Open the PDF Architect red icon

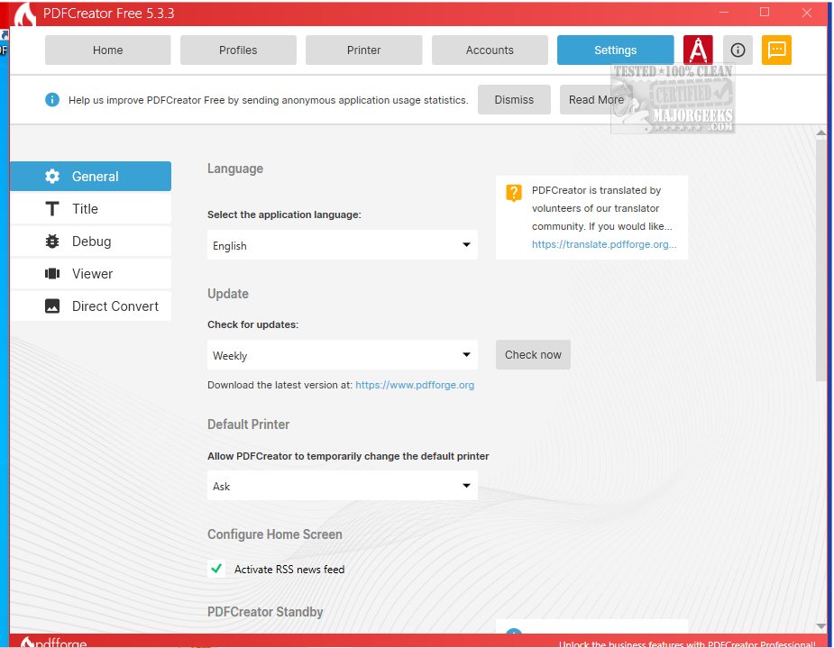tap(698, 50)
